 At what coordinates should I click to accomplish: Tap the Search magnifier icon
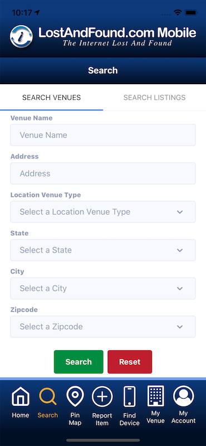click(48, 396)
